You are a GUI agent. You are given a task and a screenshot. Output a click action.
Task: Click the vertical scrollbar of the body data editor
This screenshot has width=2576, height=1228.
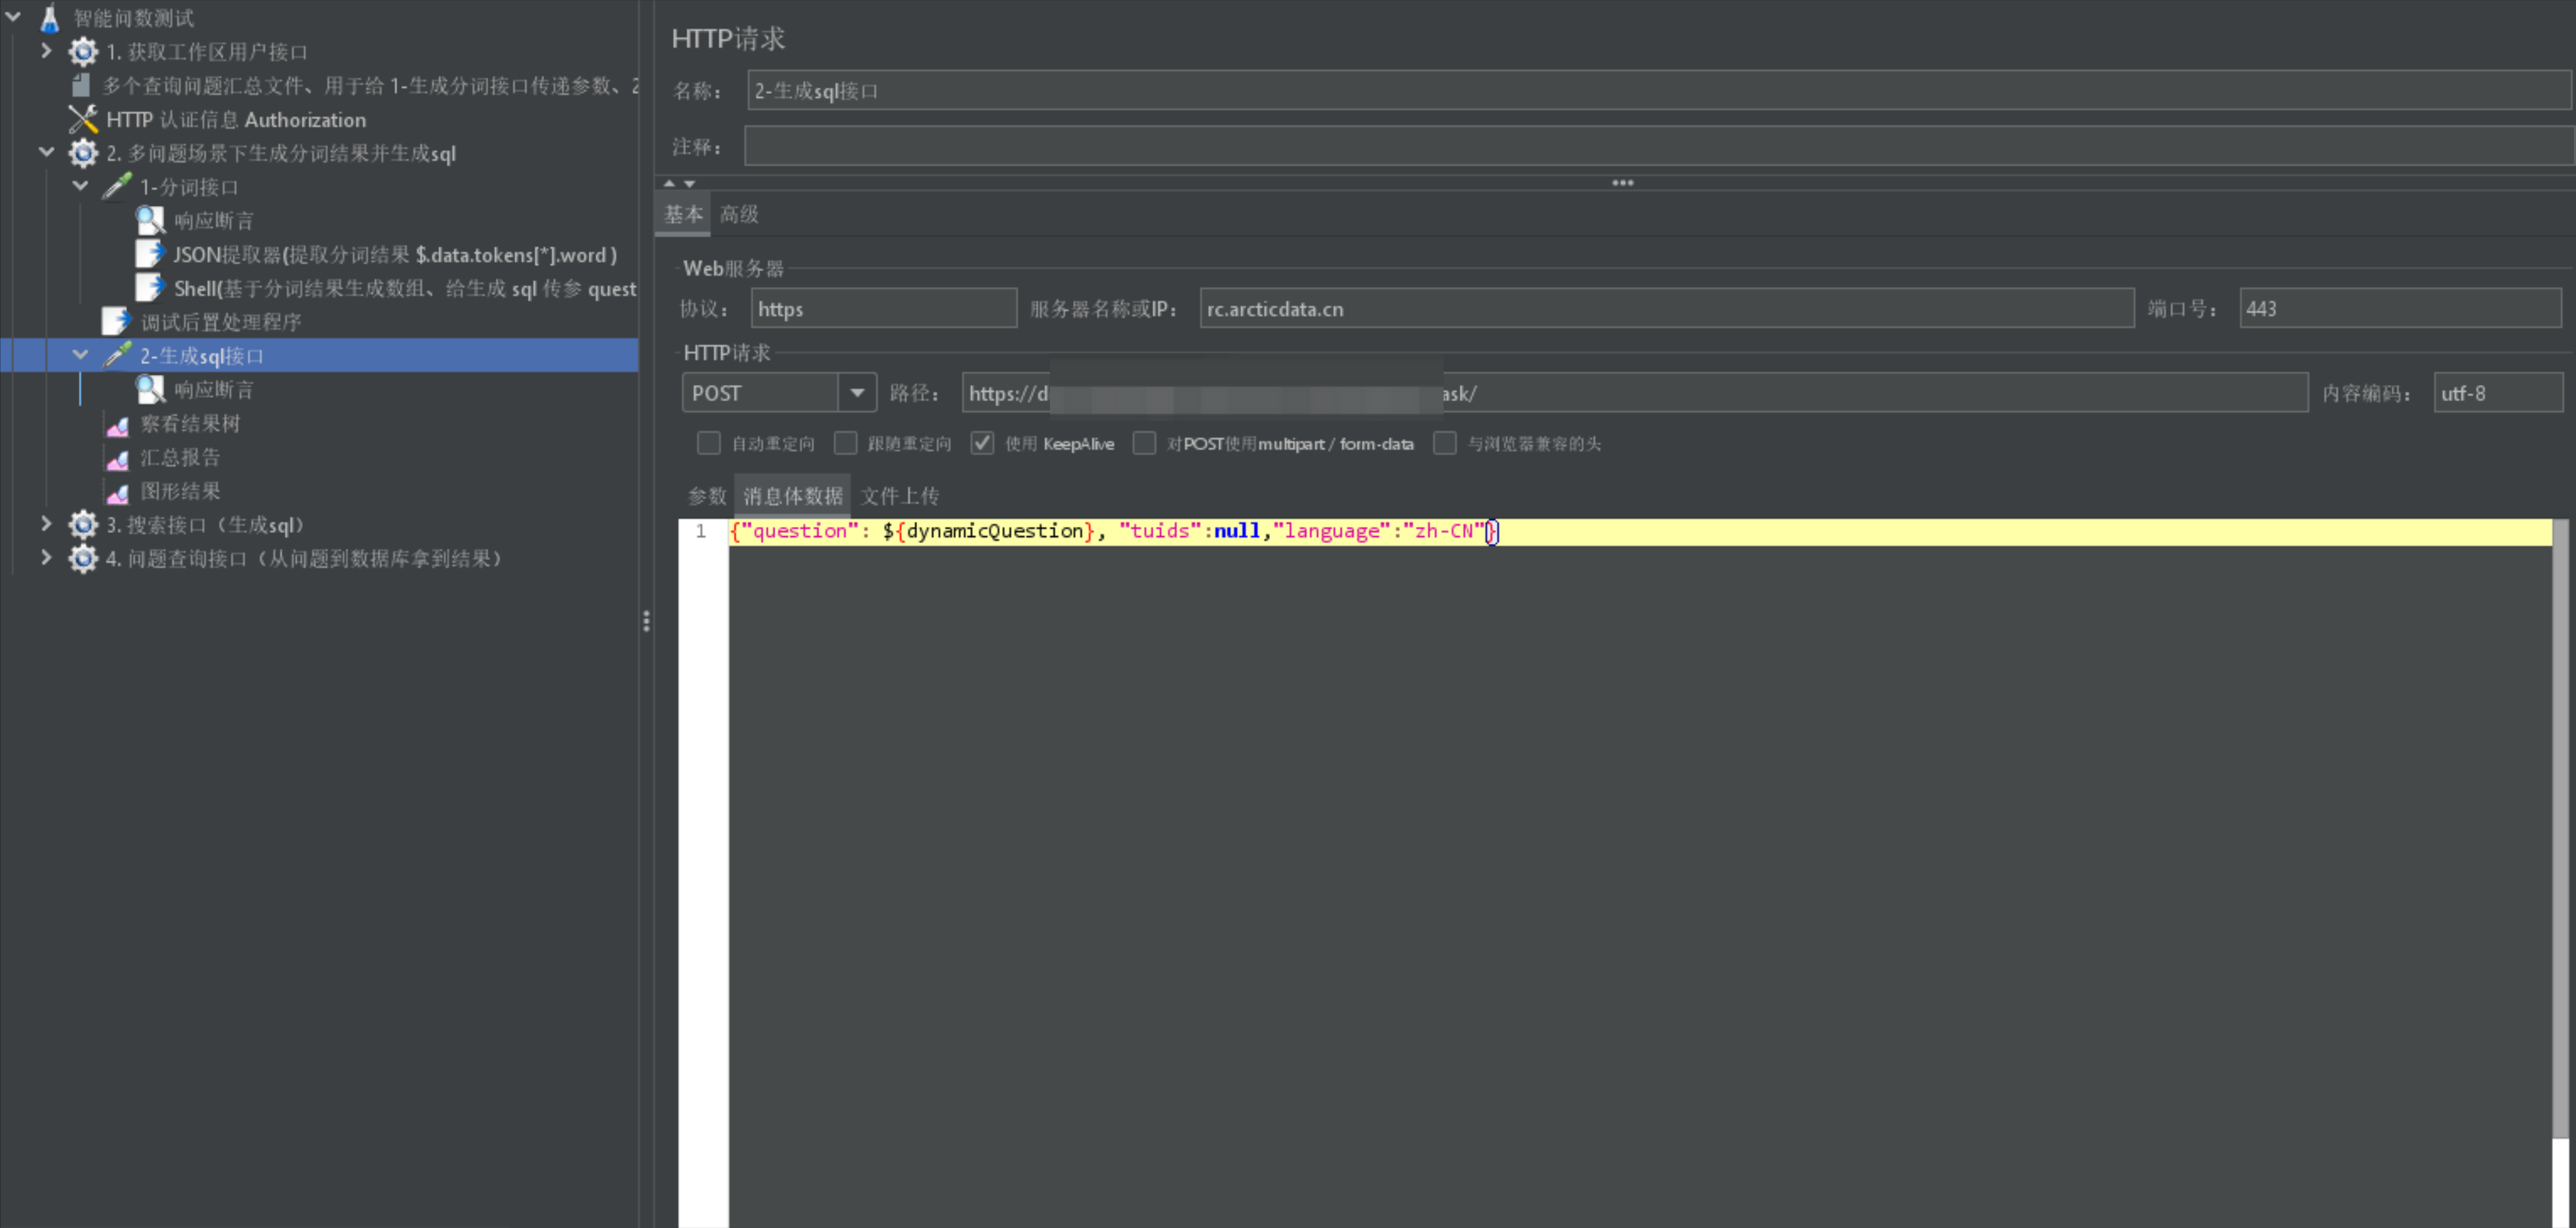tap(2560, 828)
